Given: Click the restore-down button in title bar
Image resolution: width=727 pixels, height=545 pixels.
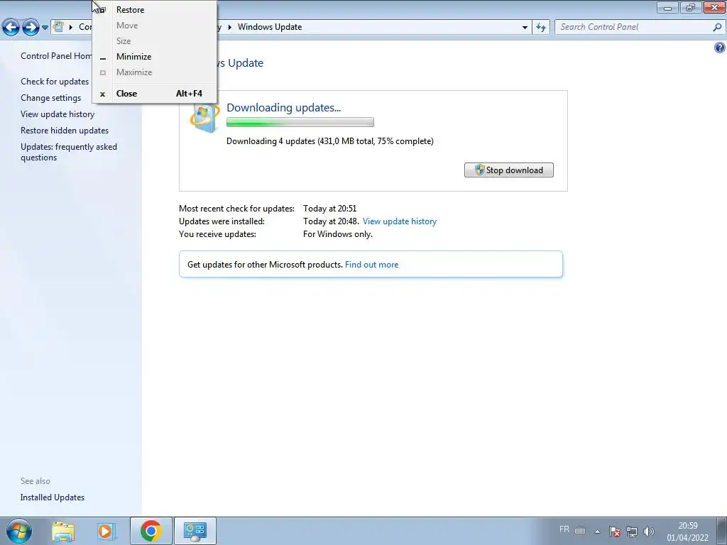Looking at the screenshot, I should tap(690, 7).
